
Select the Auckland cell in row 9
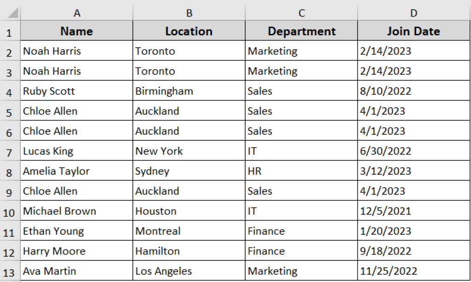click(189, 191)
